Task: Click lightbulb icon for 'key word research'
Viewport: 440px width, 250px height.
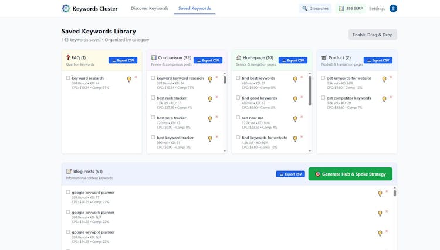Action: click(x=129, y=79)
